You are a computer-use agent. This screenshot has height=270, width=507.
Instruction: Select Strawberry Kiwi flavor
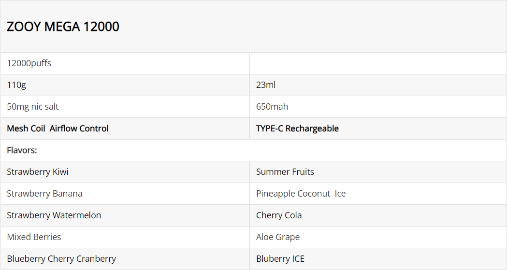tap(38, 172)
